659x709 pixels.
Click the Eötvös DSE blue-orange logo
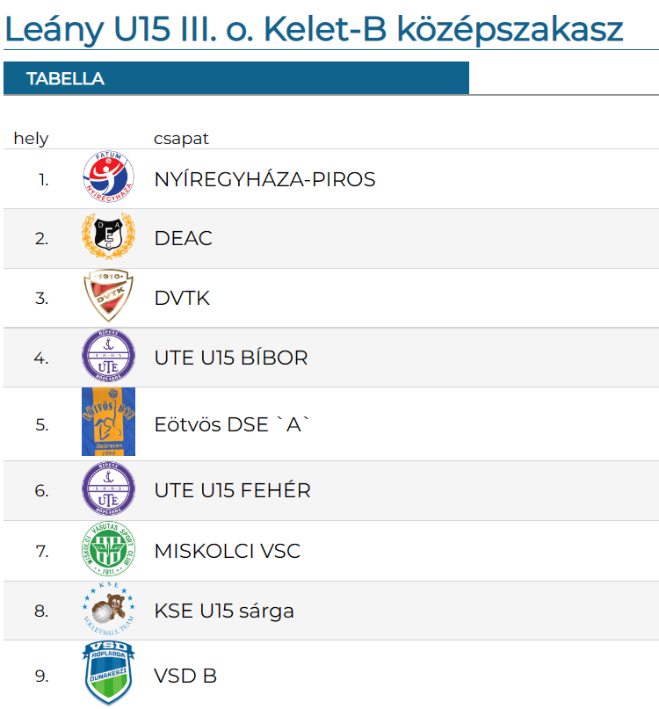(108, 422)
